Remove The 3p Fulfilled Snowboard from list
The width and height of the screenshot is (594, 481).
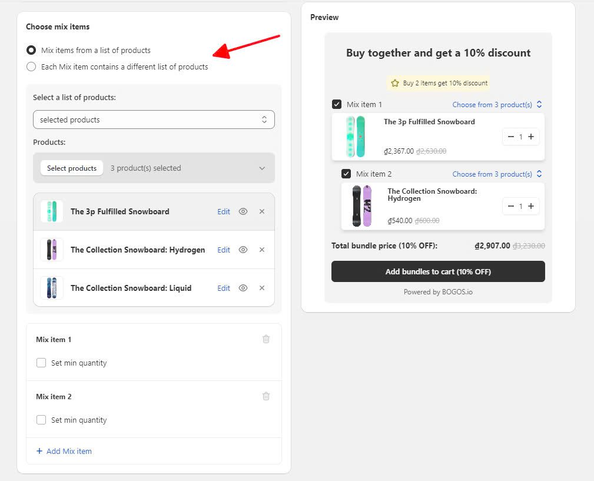[x=262, y=211]
